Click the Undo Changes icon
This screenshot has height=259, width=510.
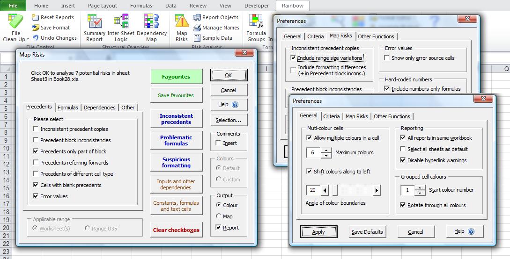tap(36, 38)
